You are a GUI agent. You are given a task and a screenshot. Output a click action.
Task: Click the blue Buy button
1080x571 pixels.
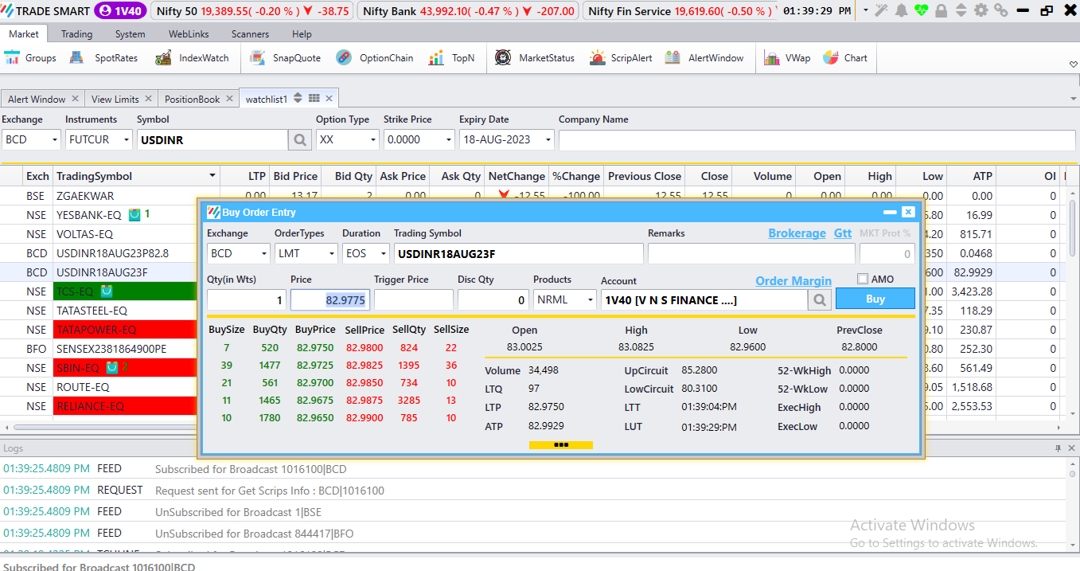point(875,299)
